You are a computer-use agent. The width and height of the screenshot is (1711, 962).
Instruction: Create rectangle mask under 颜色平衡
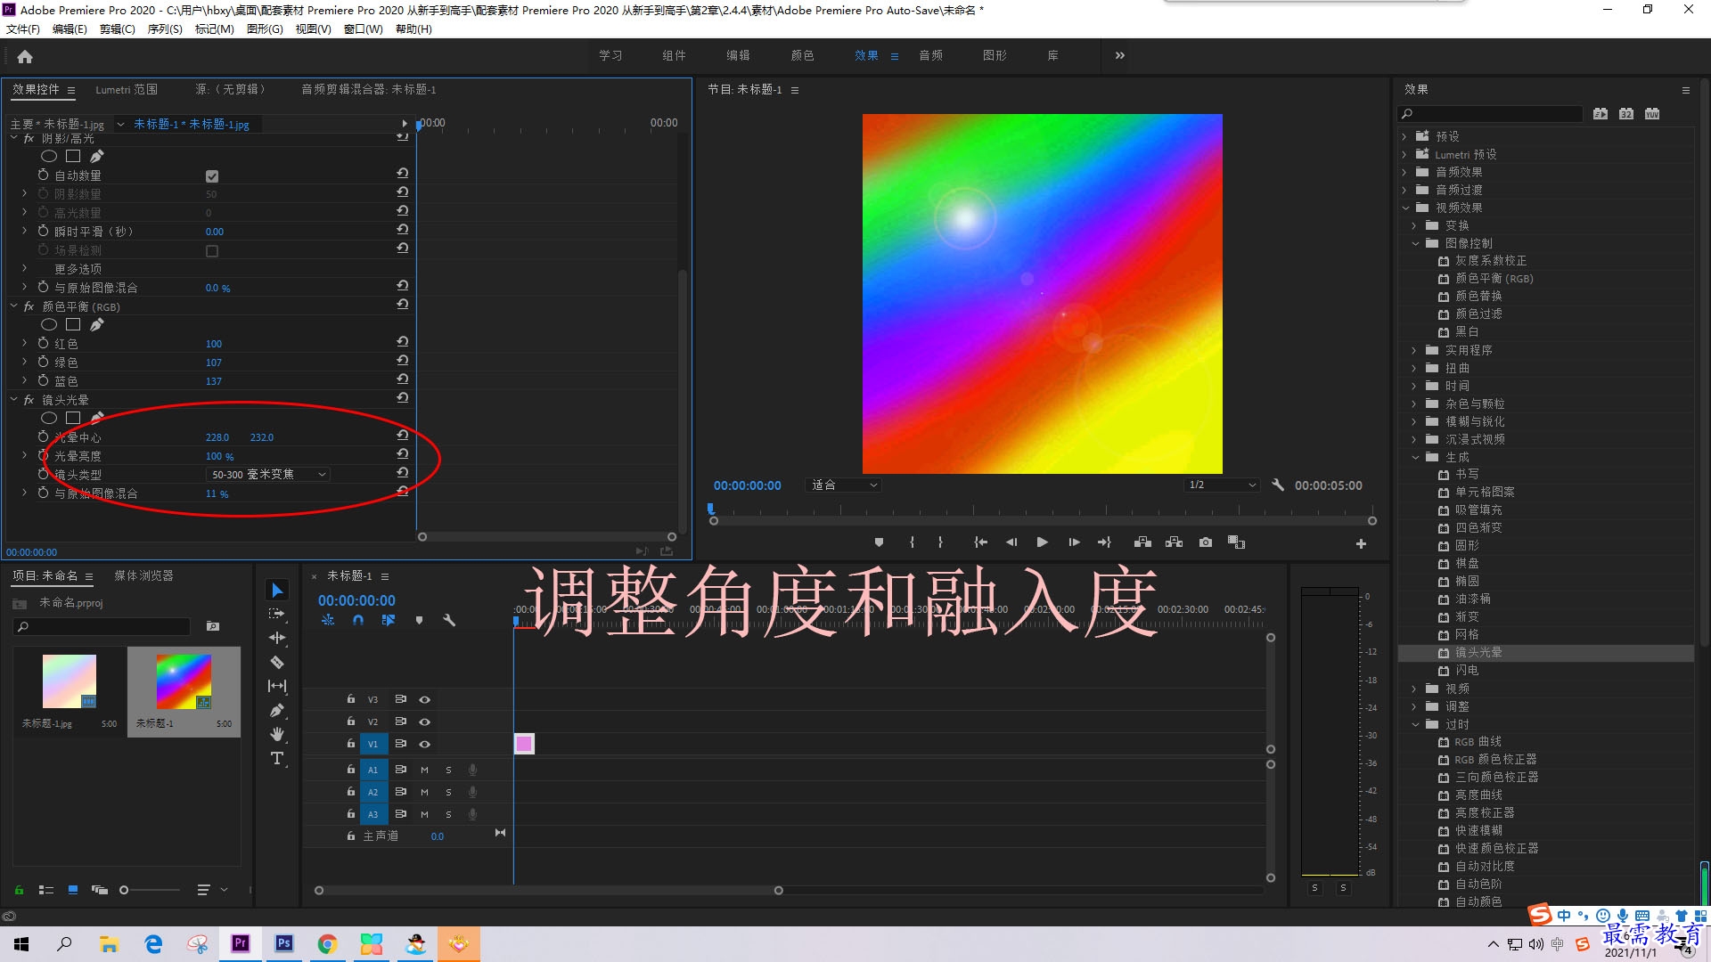(x=73, y=324)
